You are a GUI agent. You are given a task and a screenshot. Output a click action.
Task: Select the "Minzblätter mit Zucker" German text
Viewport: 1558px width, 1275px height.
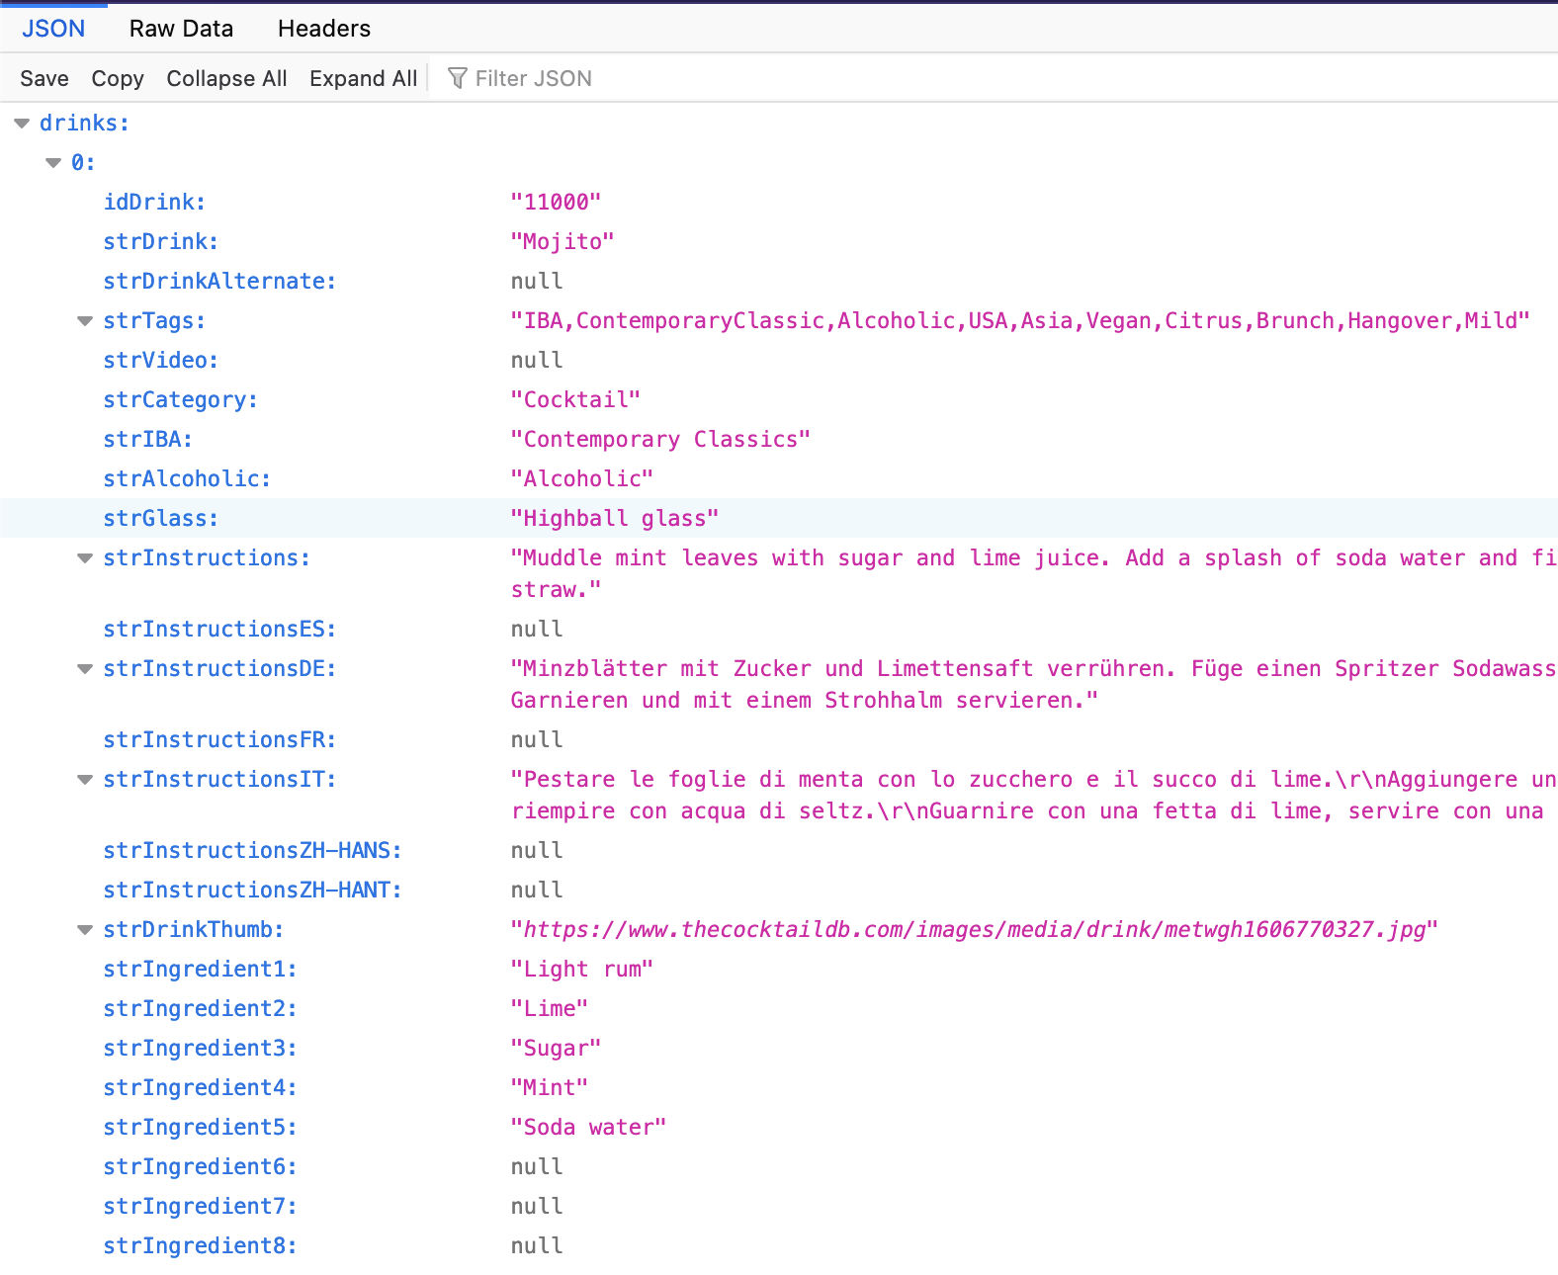coord(1034,684)
